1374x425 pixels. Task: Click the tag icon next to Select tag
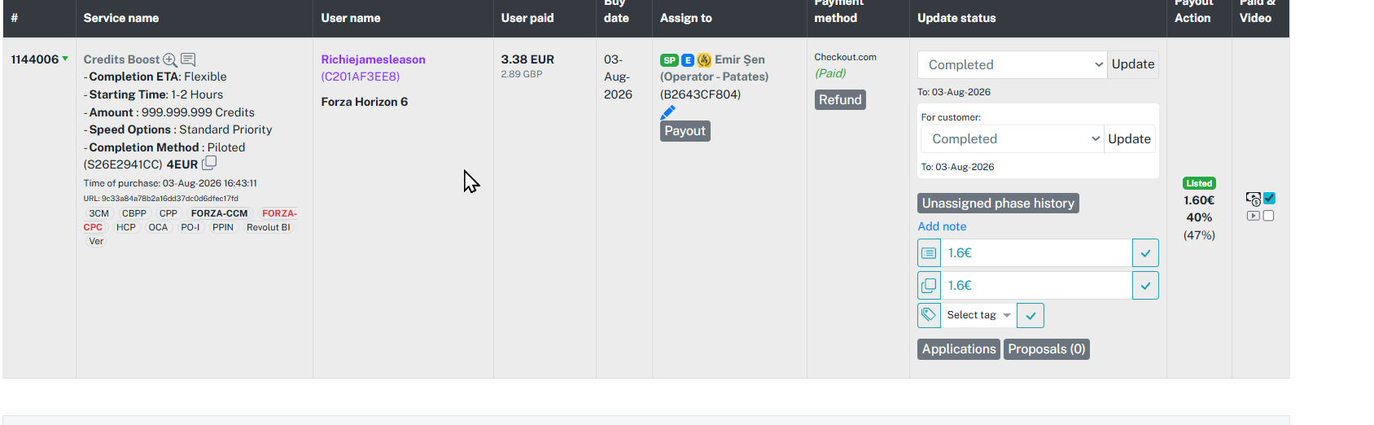(929, 315)
